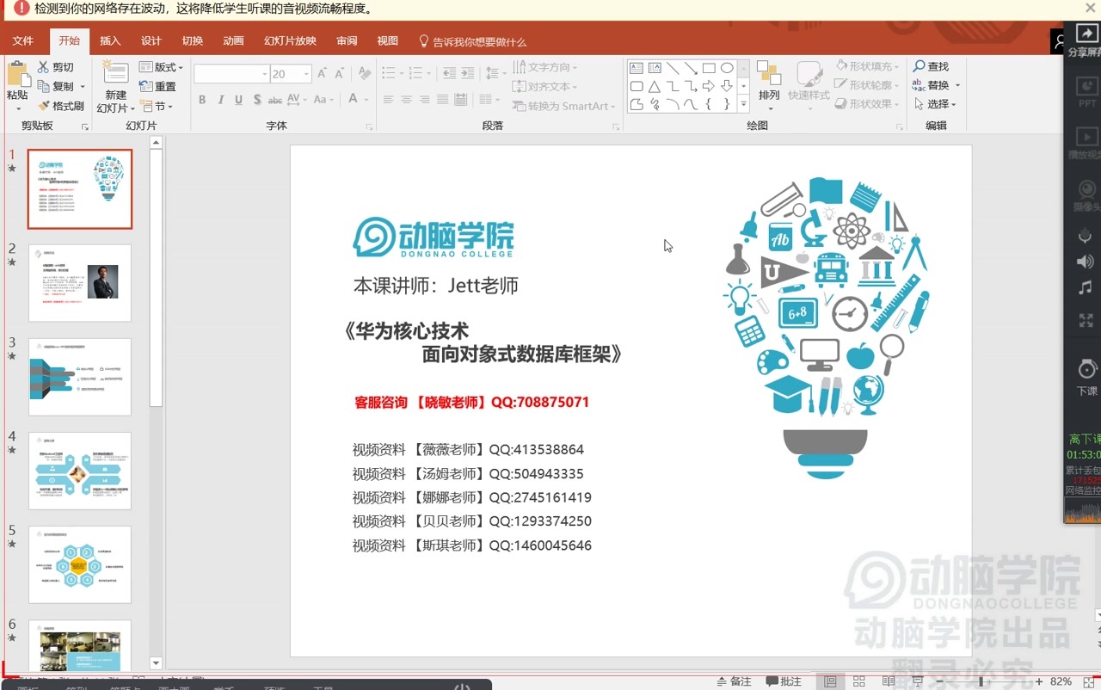Click the Format Painter (格式刷) button

60,106
